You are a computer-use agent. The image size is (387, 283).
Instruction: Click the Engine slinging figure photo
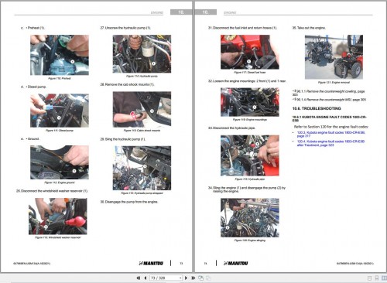tap(250, 218)
